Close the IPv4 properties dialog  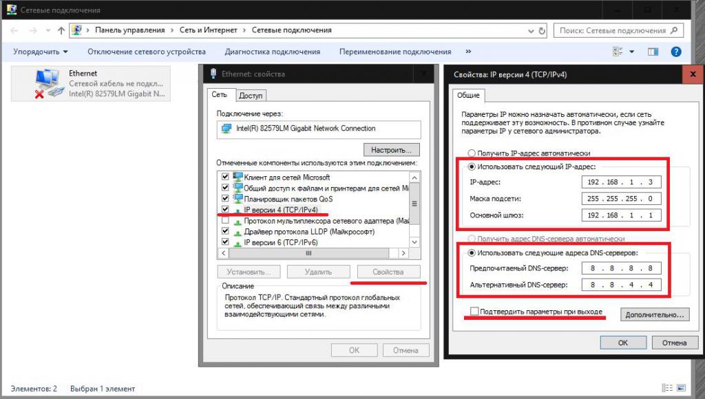click(x=693, y=74)
